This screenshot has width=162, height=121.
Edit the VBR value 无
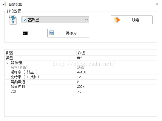click(x=79, y=91)
